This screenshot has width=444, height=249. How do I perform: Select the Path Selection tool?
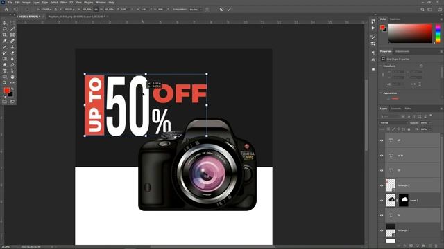click(12, 71)
